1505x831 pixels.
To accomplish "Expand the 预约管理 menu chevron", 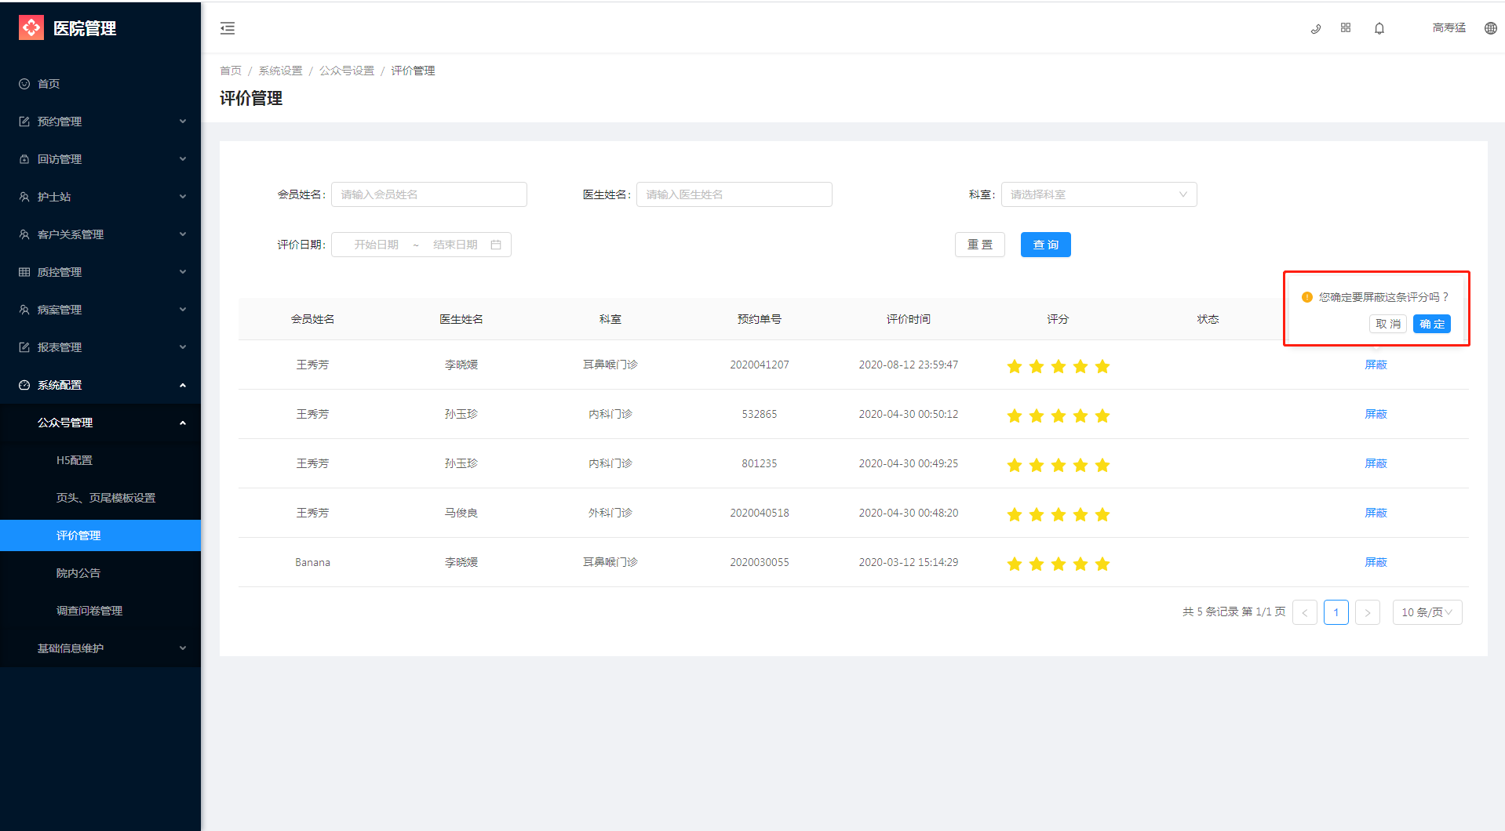I will (x=183, y=122).
